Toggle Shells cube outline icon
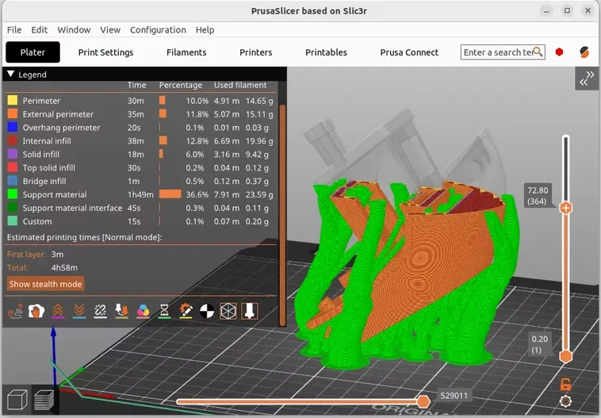Screen dimensions: 601x418 [228, 311]
